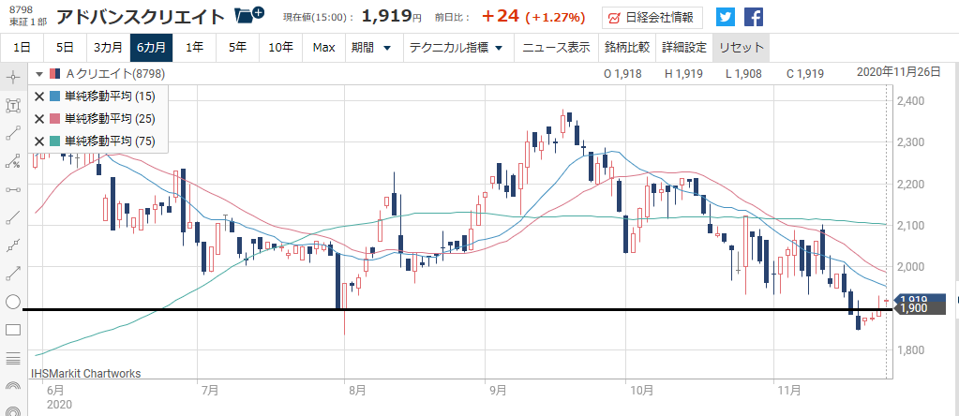Click the pink swatch for the 25-day average
The width and height of the screenshot is (959, 416).
pos(54,118)
